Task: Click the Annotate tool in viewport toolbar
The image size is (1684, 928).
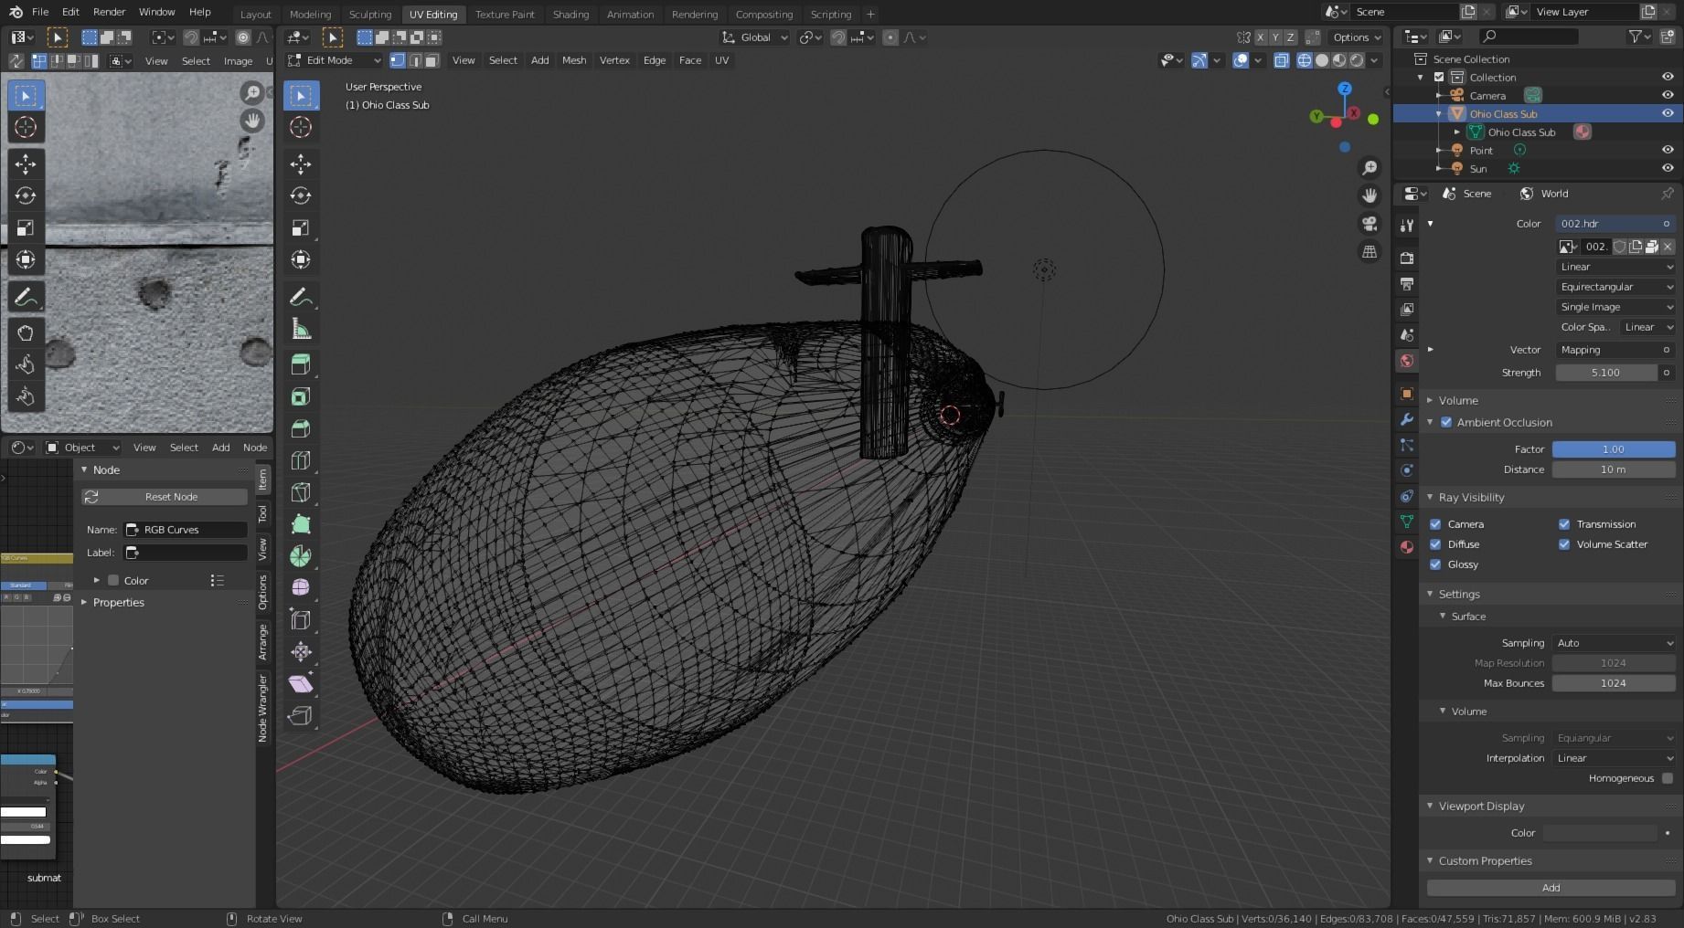Action: 301,298
